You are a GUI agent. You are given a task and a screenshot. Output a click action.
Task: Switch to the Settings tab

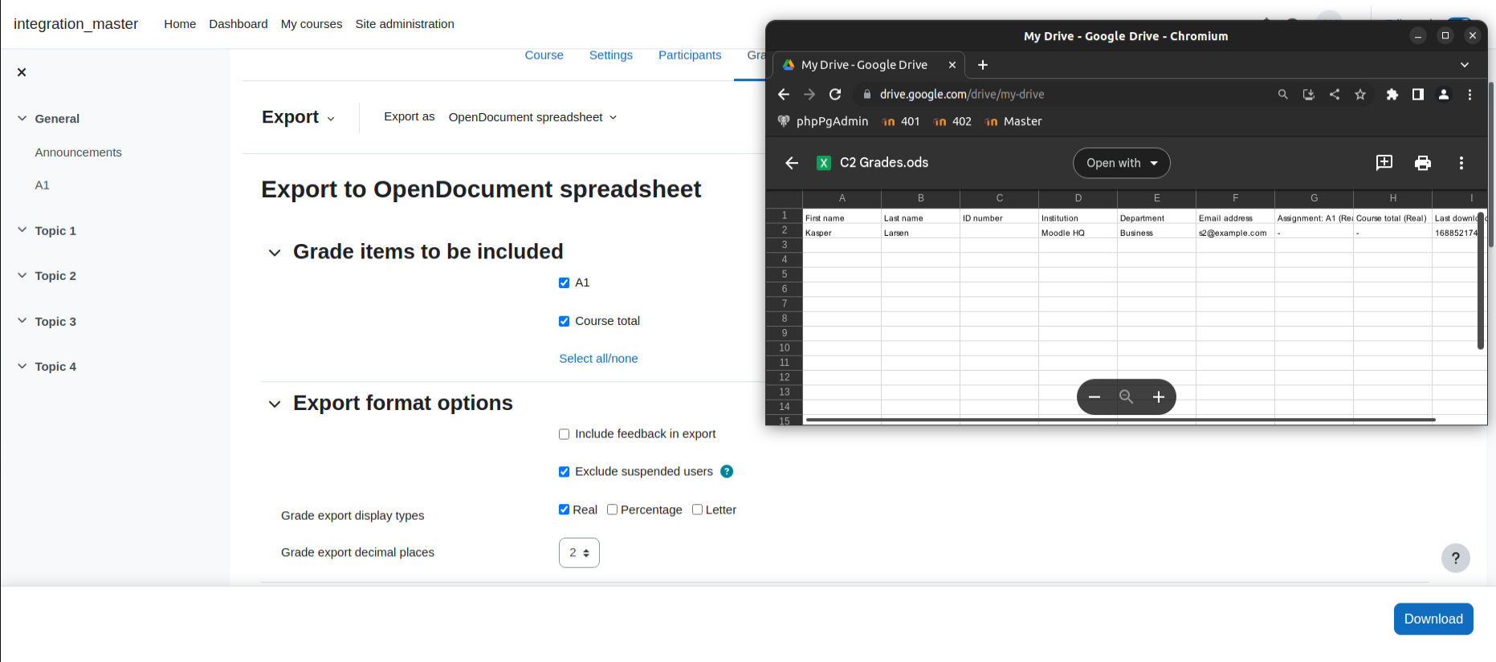point(611,55)
